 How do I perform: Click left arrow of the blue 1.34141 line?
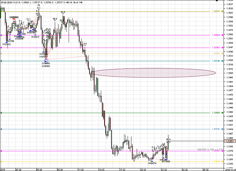[x=1, y=129]
